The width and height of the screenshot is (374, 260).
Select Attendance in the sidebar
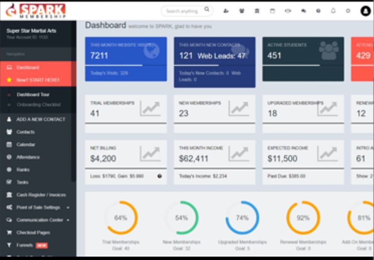[28, 157]
